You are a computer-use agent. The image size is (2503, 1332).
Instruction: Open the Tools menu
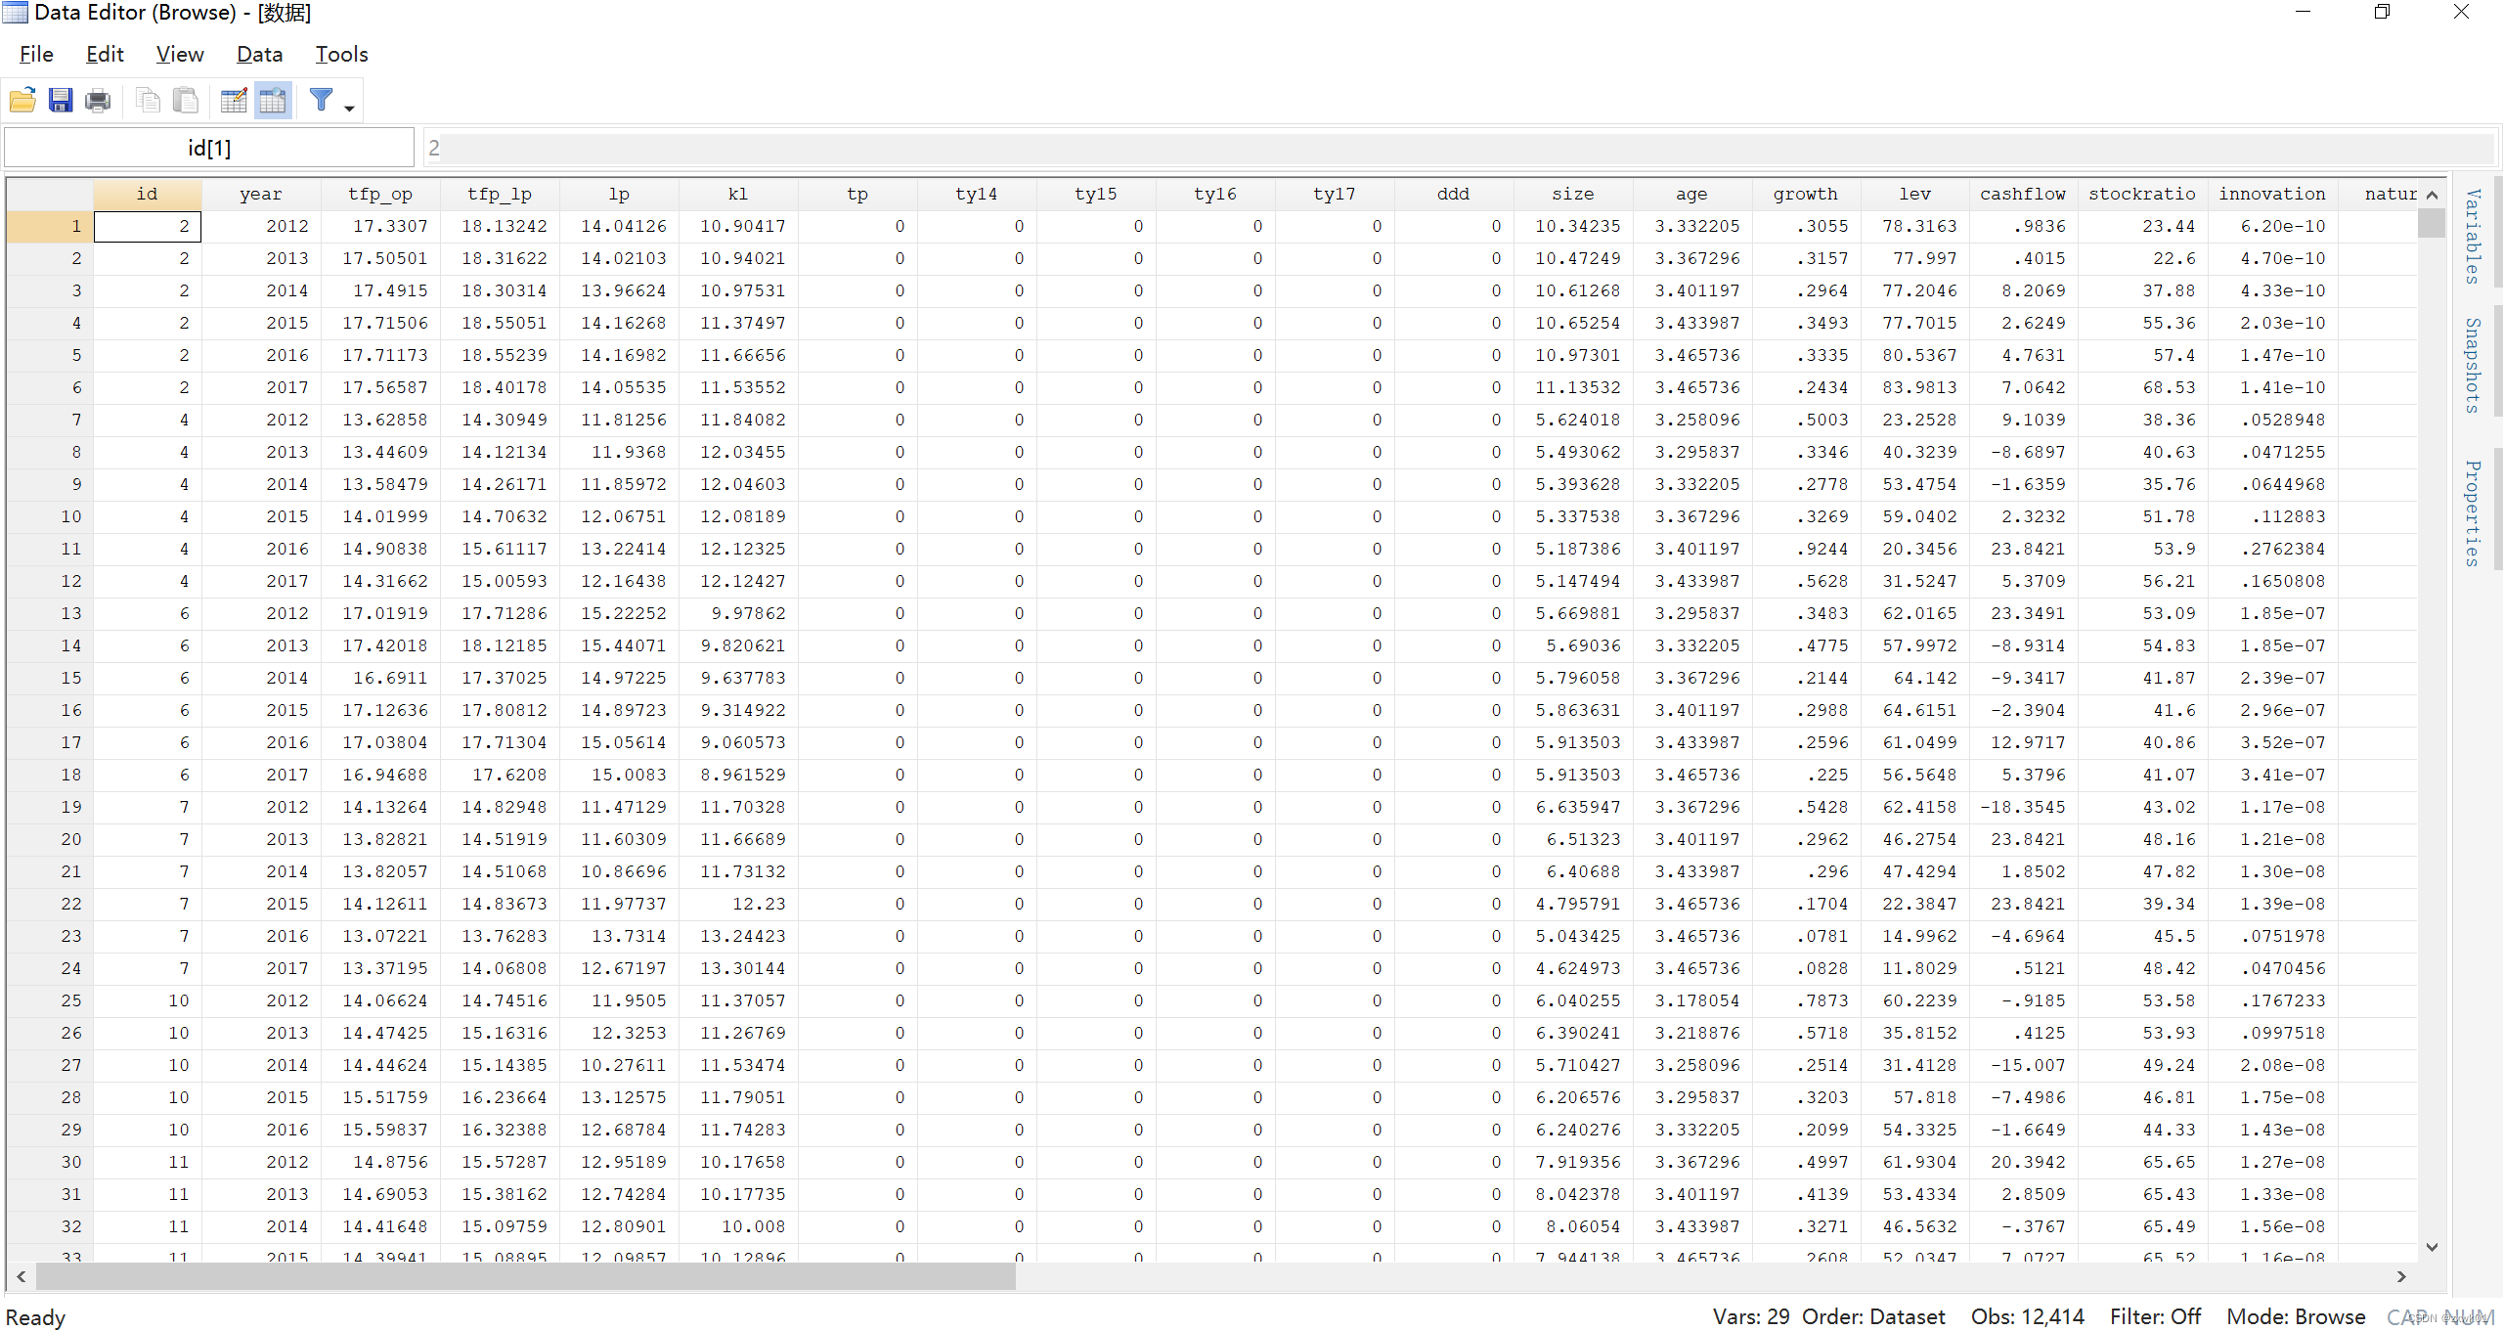click(341, 55)
